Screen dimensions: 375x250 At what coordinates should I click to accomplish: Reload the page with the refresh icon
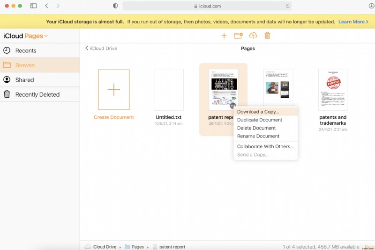pyautogui.click(x=287, y=6)
